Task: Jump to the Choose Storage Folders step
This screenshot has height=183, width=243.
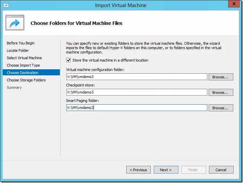Action: pos(26,80)
